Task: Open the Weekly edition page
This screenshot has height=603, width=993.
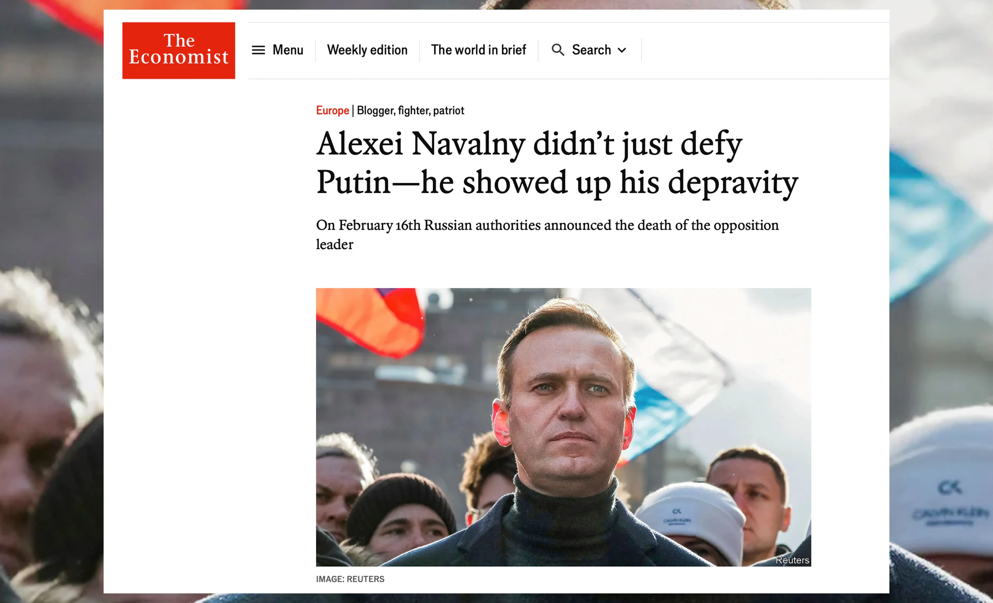Action: [367, 50]
